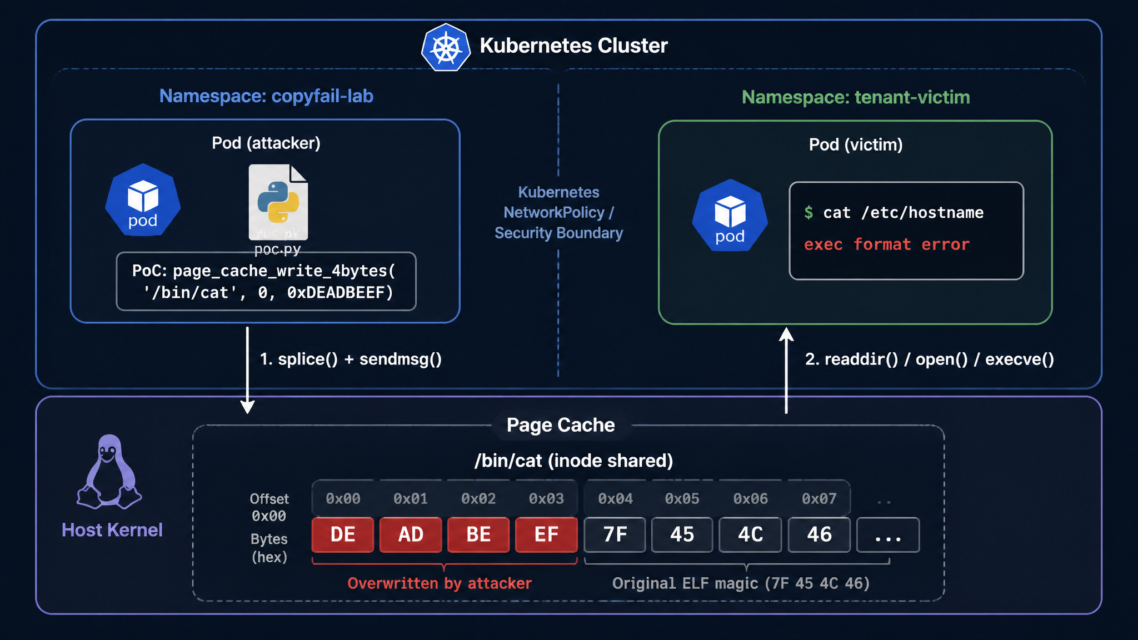
Task: Click the 0x02 offset header
Action: tap(478, 498)
